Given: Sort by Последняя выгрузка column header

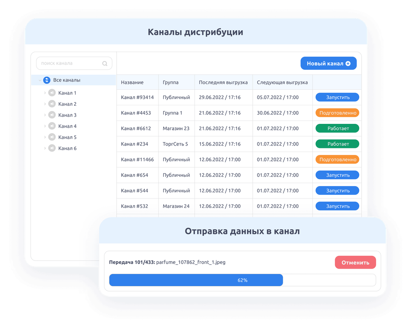Looking at the screenshot, I should [223, 82].
